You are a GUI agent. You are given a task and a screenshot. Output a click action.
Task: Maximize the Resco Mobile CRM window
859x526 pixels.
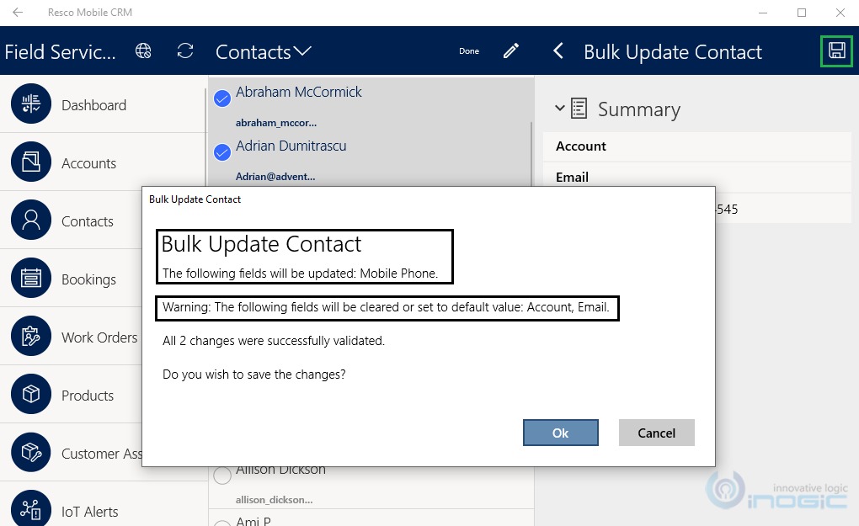802,12
